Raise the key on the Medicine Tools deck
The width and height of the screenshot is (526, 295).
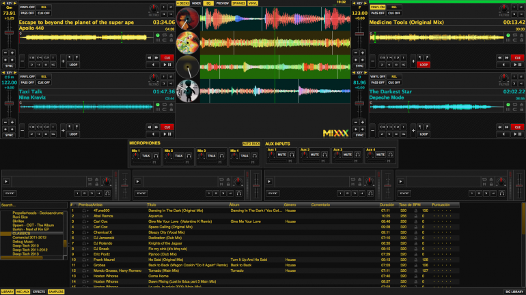click(365, 3)
